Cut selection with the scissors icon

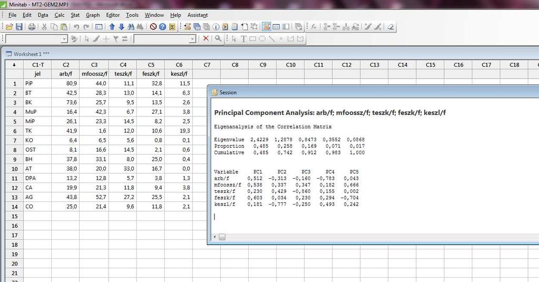pyautogui.click(x=44, y=27)
